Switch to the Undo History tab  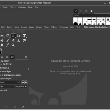coord(2,57)
